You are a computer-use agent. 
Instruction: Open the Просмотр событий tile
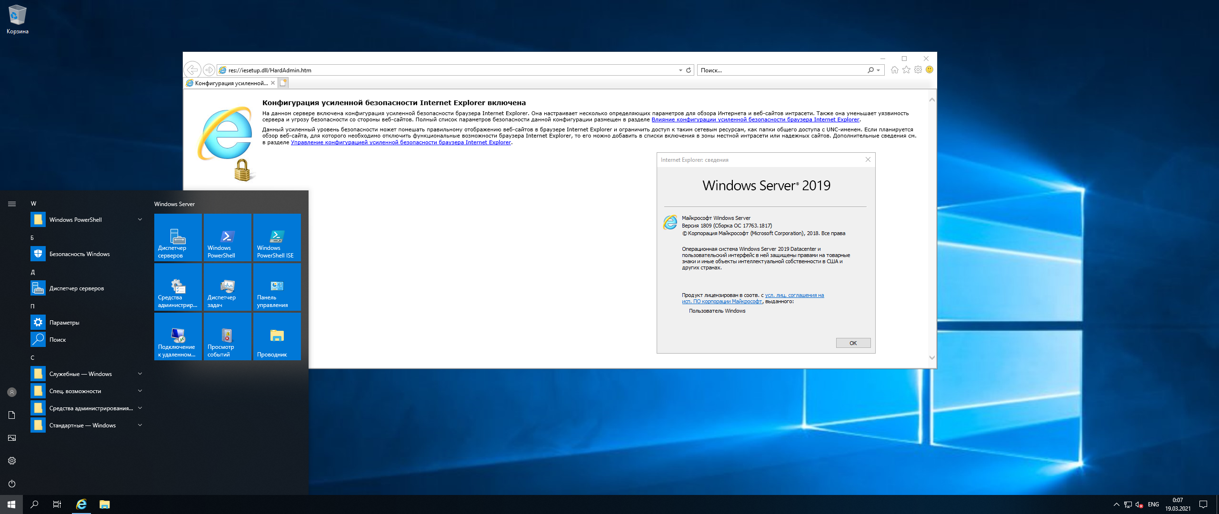tap(227, 336)
